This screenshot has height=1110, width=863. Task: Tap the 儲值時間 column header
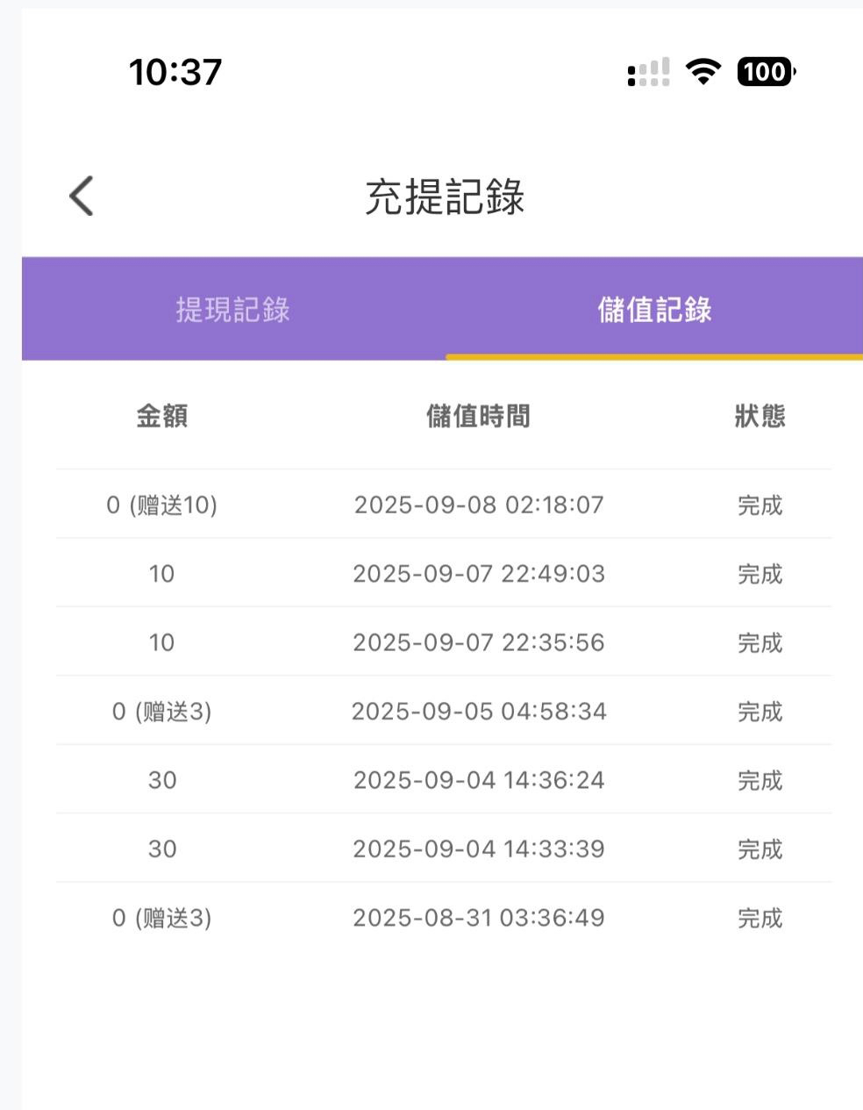(x=478, y=416)
